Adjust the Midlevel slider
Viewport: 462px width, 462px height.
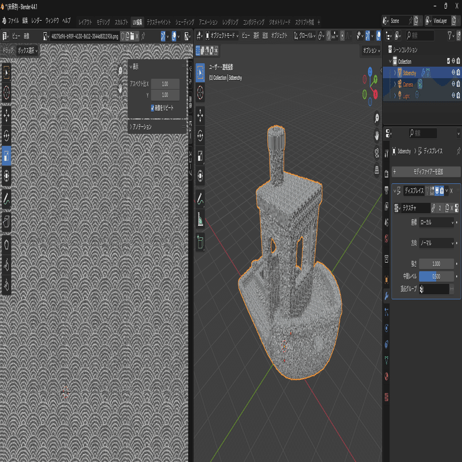[436, 276]
